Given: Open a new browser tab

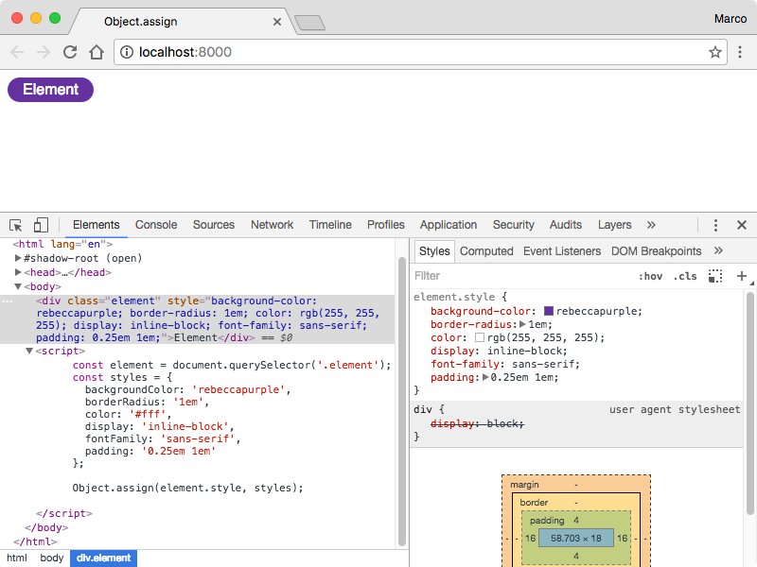Looking at the screenshot, I should 309,23.
